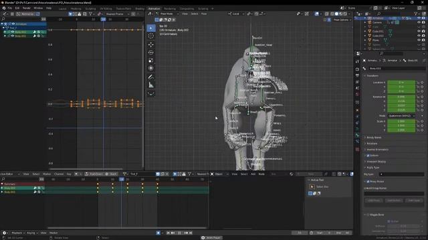This screenshot has width=428, height=240.
Task: Jump to the end frame playback button
Action: click(x=191, y=233)
